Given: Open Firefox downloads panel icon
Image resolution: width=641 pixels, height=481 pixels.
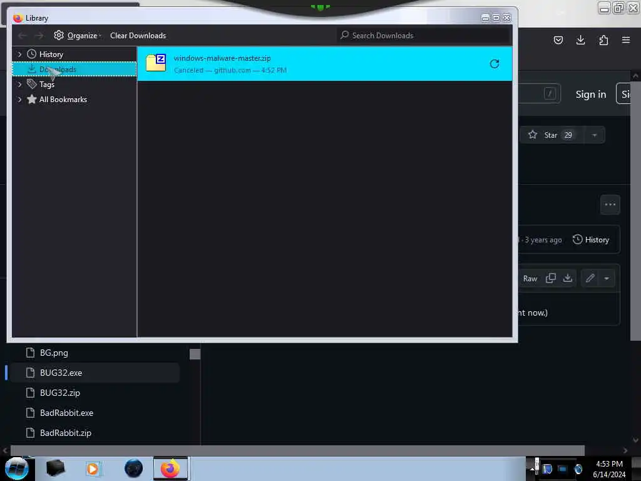Looking at the screenshot, I should (580, 40).
